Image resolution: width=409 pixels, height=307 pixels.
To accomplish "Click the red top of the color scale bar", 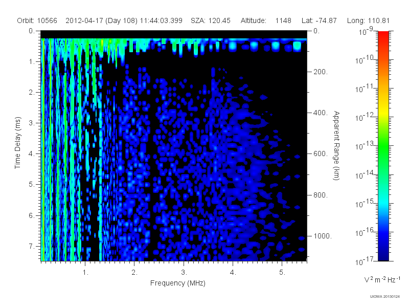I will [x=383, y=34].
